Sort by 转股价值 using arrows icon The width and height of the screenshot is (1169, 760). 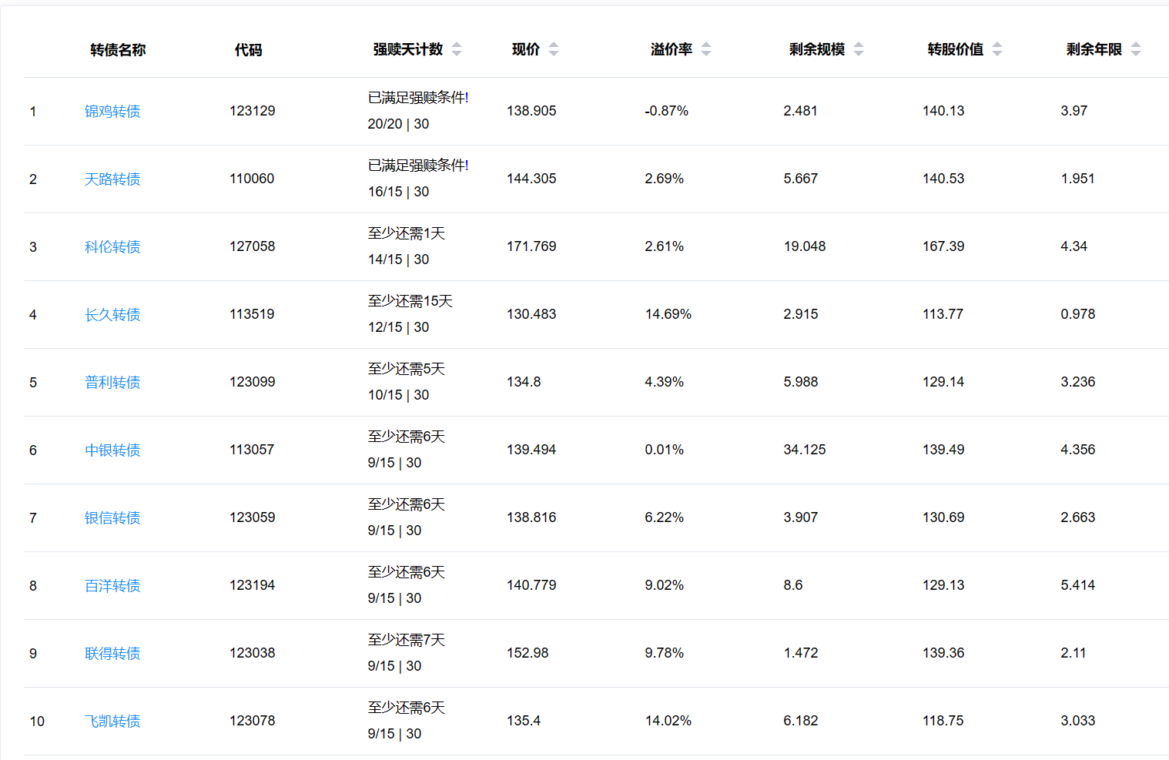997,49
